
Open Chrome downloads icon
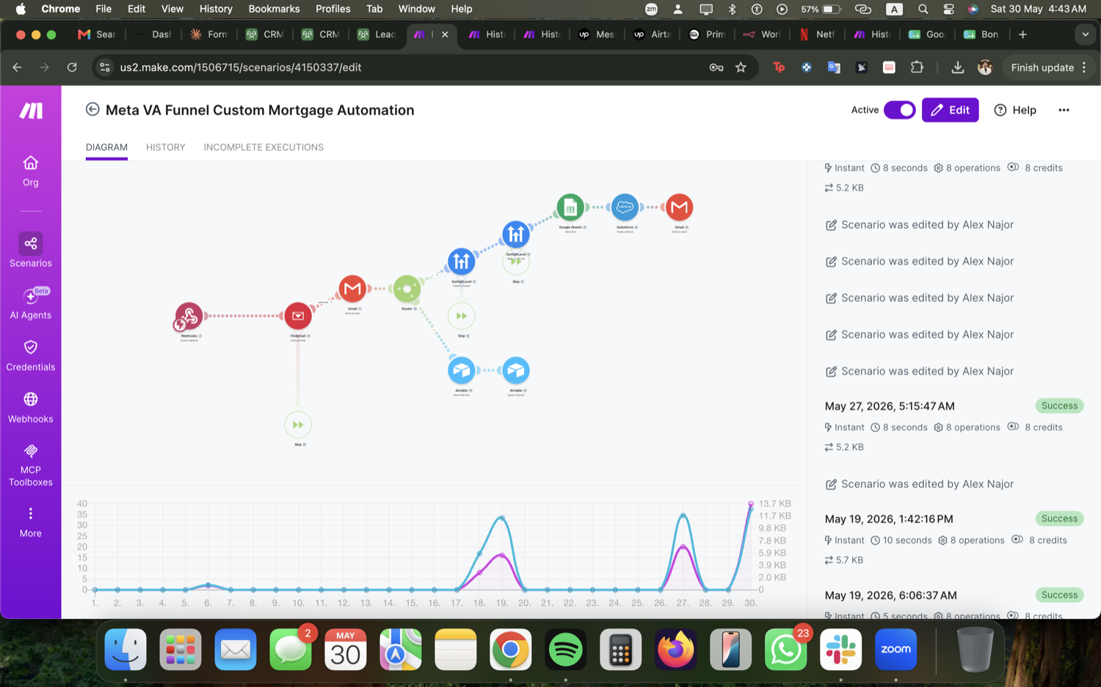coord(957,67)
